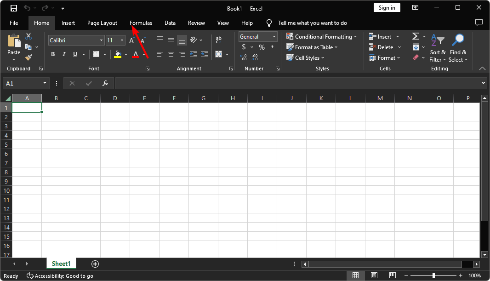Toggle Bold formatting
This screenshot has height=281, width=490.
[x=53, y=54]
